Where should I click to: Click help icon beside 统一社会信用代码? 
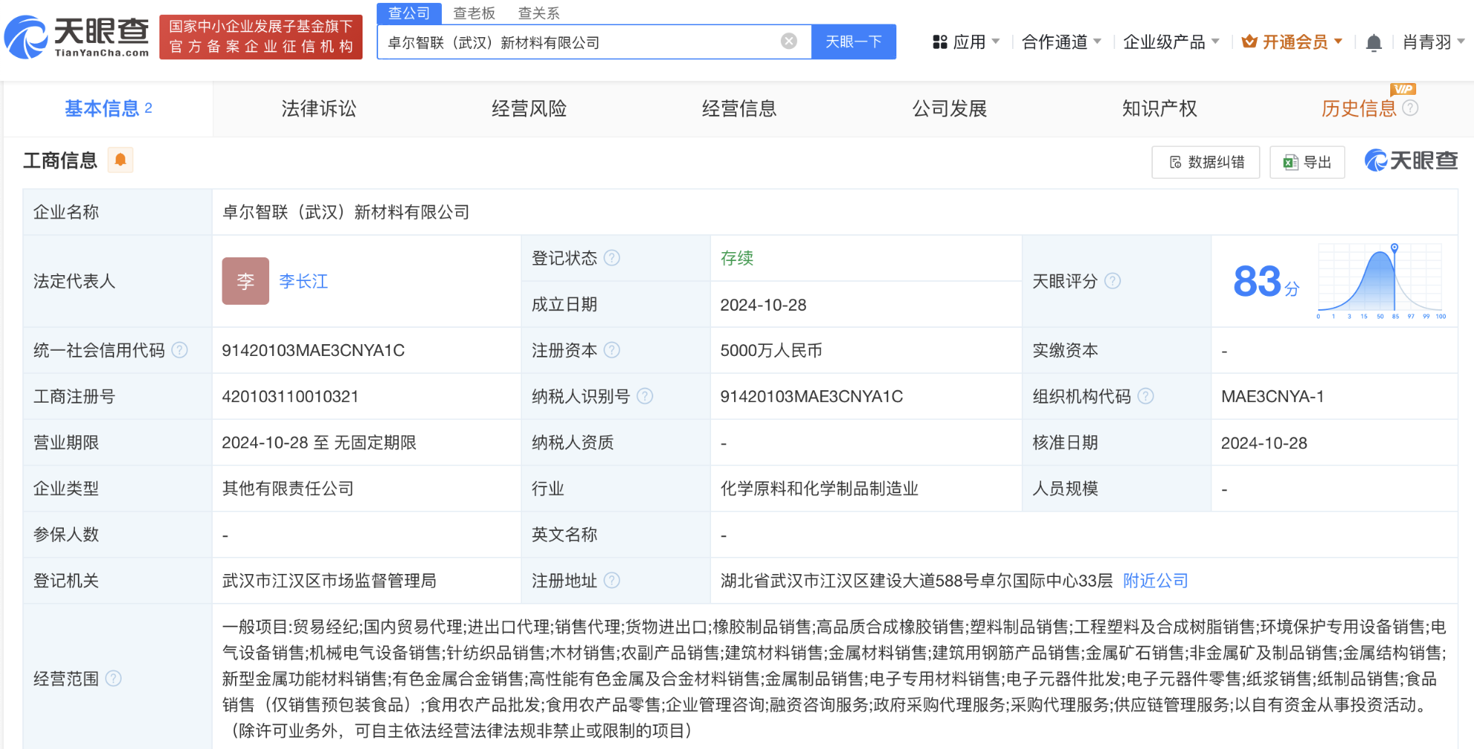pyautogui.click(x=179, y=350)
